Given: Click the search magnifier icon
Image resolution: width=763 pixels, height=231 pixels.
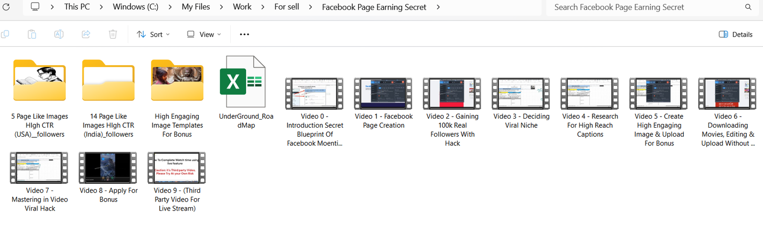Looking at the screenshot, I should click(748, 7).
